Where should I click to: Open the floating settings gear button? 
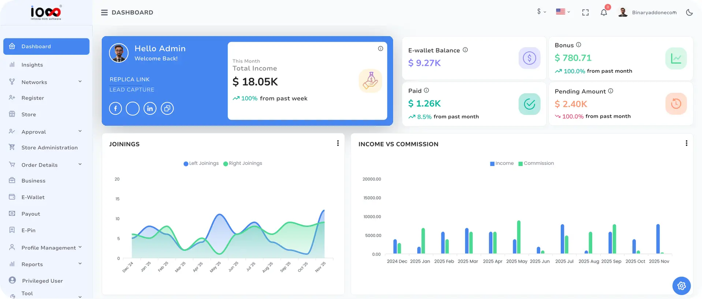[x=681, y=286]
